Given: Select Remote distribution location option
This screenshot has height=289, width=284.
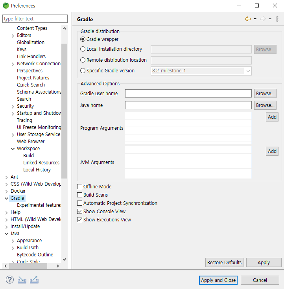Looking at the screenshot, I should pos(83,60).
